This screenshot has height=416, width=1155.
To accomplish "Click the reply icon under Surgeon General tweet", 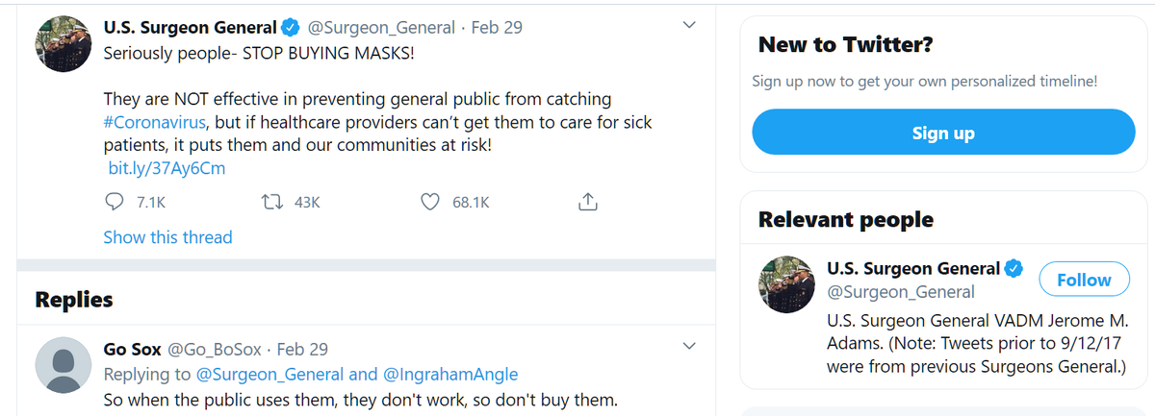I will pos(114,203).
